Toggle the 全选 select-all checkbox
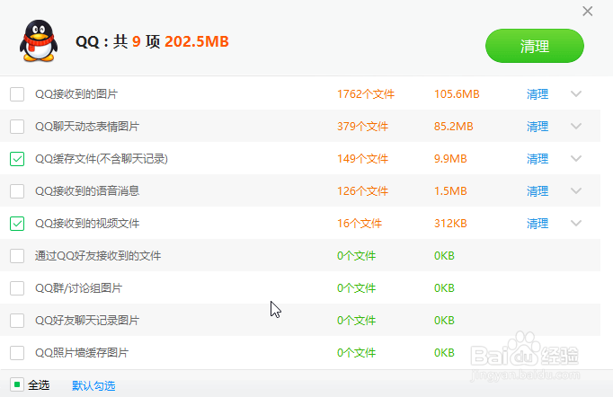The image size is (613, 397). (x=17, y=385)
